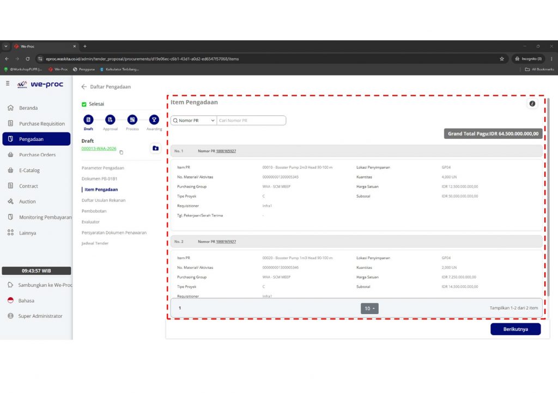Viewport: 558px width, 394px height.
Task: Click the Draft stage icon
Action: (x=88, y=120)
